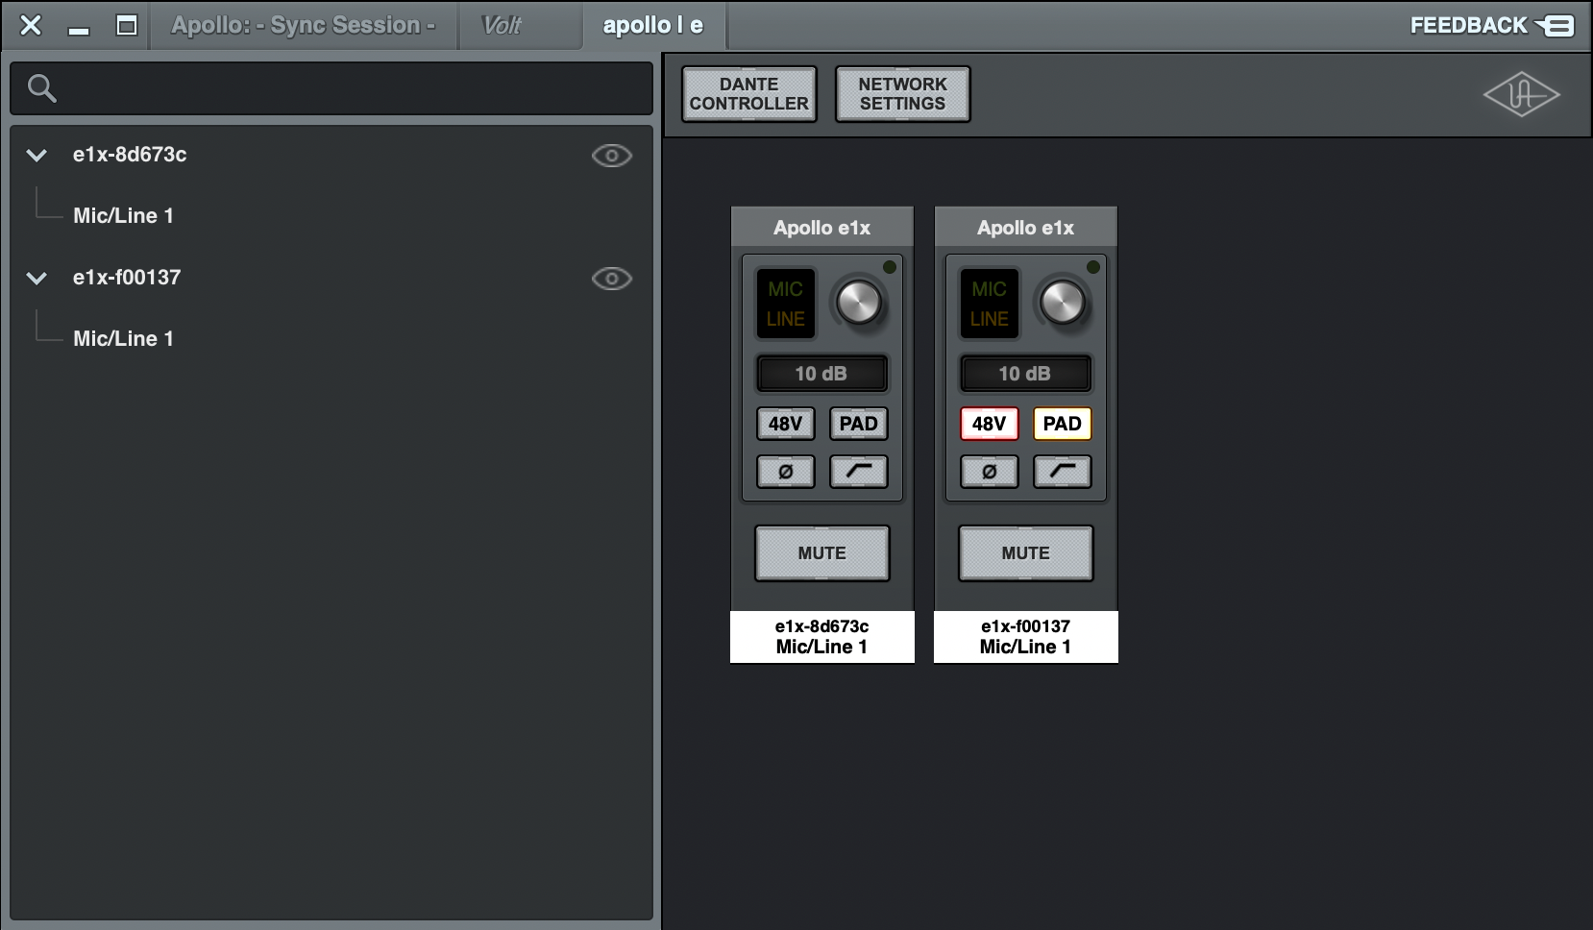Hide device e1x-8d673c using eye icon
The width and height of the screenshot is (1593, 930).
tap(611, 156)
